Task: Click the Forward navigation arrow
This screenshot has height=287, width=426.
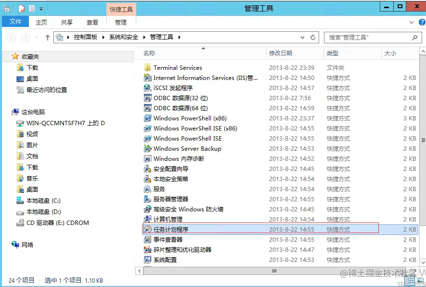Action: (26, 37)
